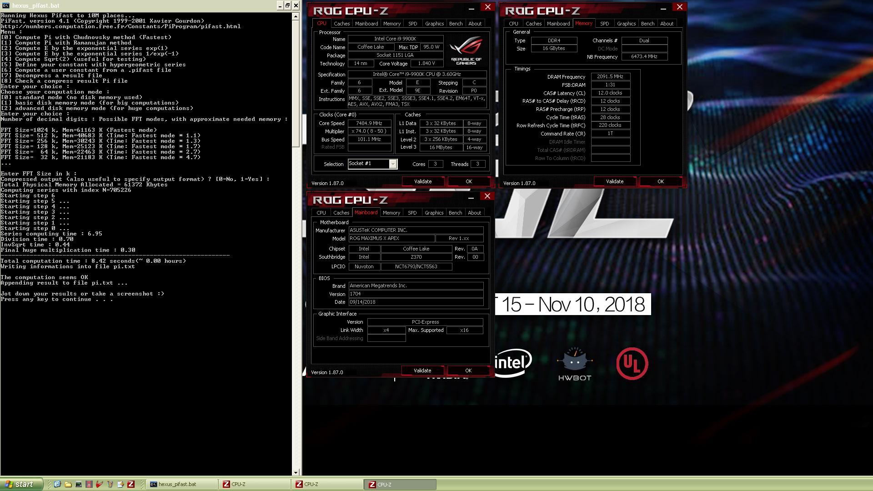Image resolution: width=873 pixels, height=491 pixels.
Task: Open Caches tab in CPU-Z CPU window
Action: [341, 24]
